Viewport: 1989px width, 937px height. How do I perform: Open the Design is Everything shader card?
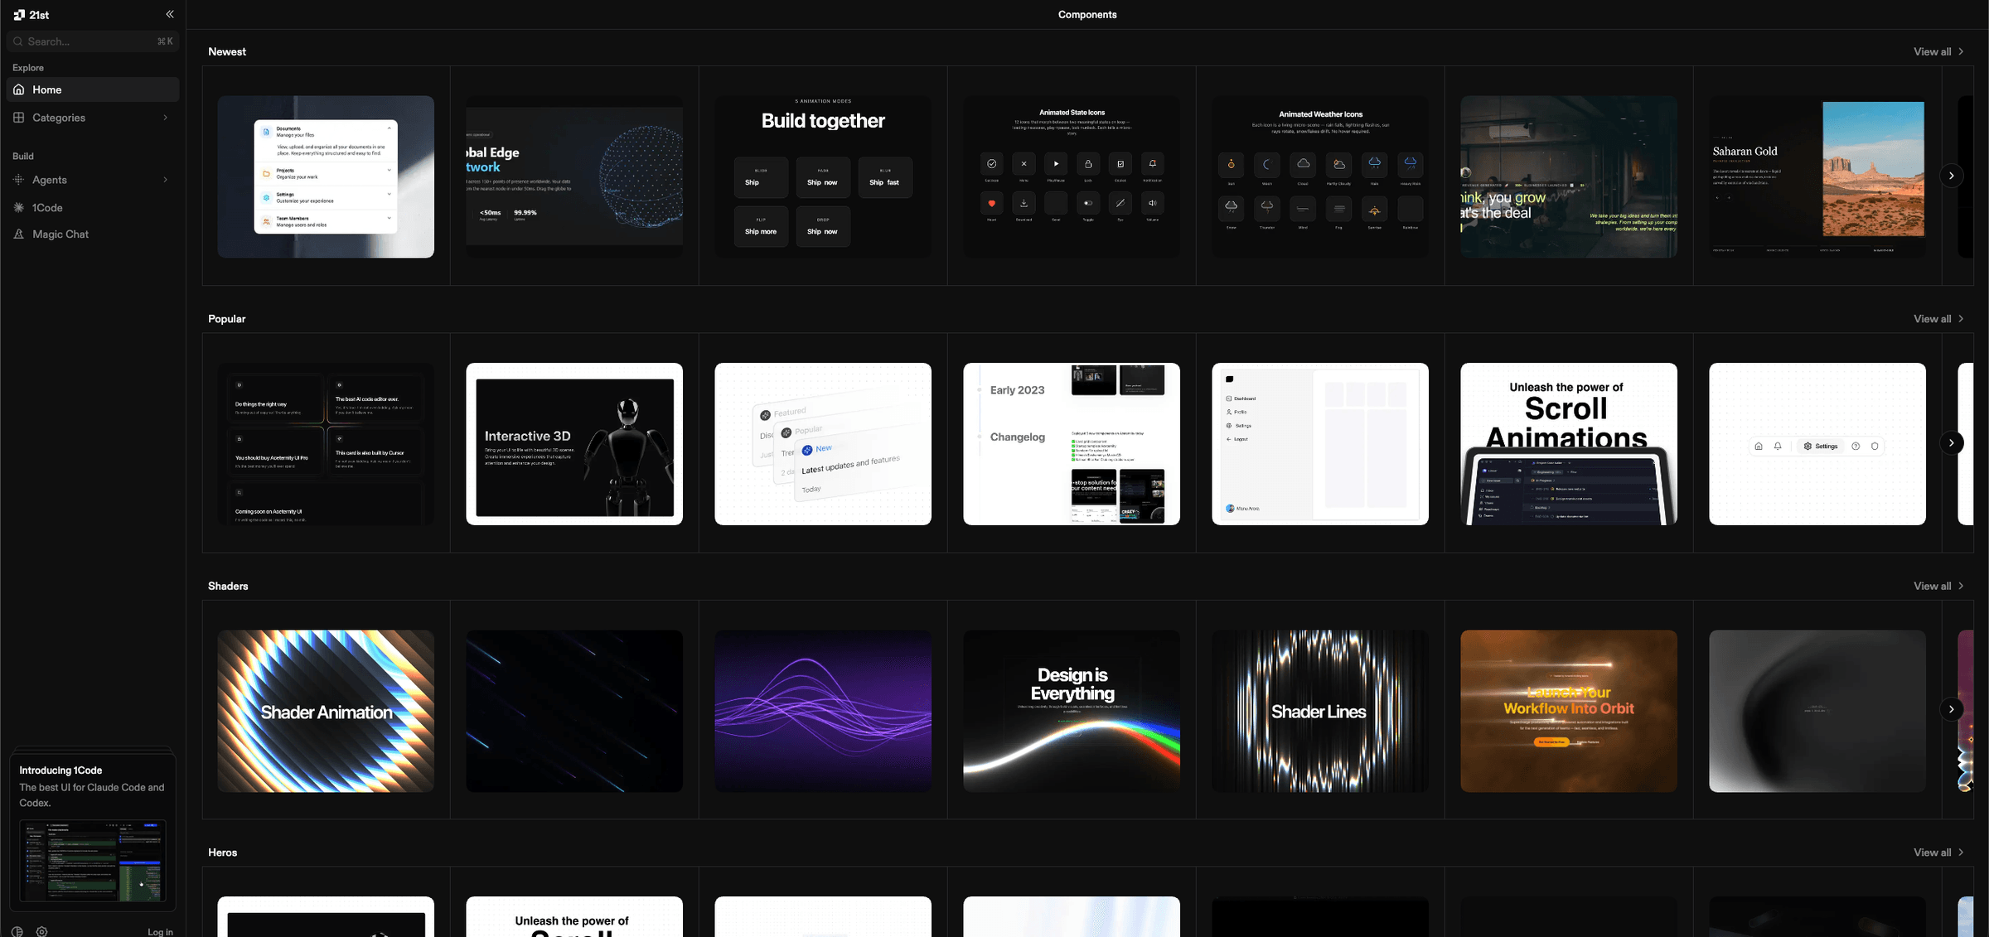pos(1072,711)
